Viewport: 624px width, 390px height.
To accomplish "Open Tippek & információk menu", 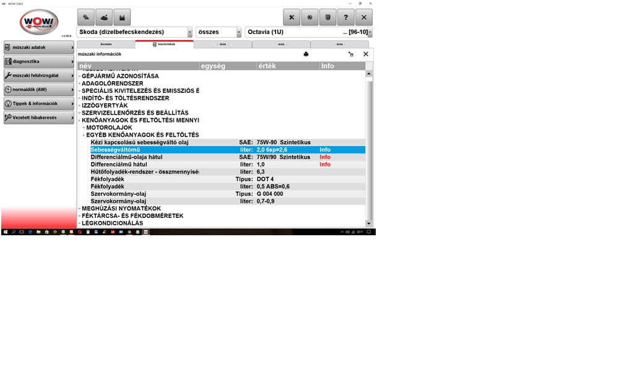I will (38, 103).
